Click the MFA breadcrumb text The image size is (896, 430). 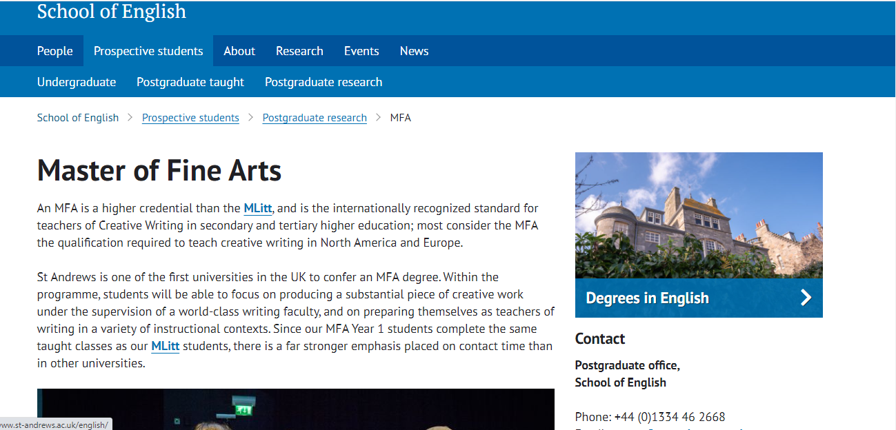(x=401, y=118)
